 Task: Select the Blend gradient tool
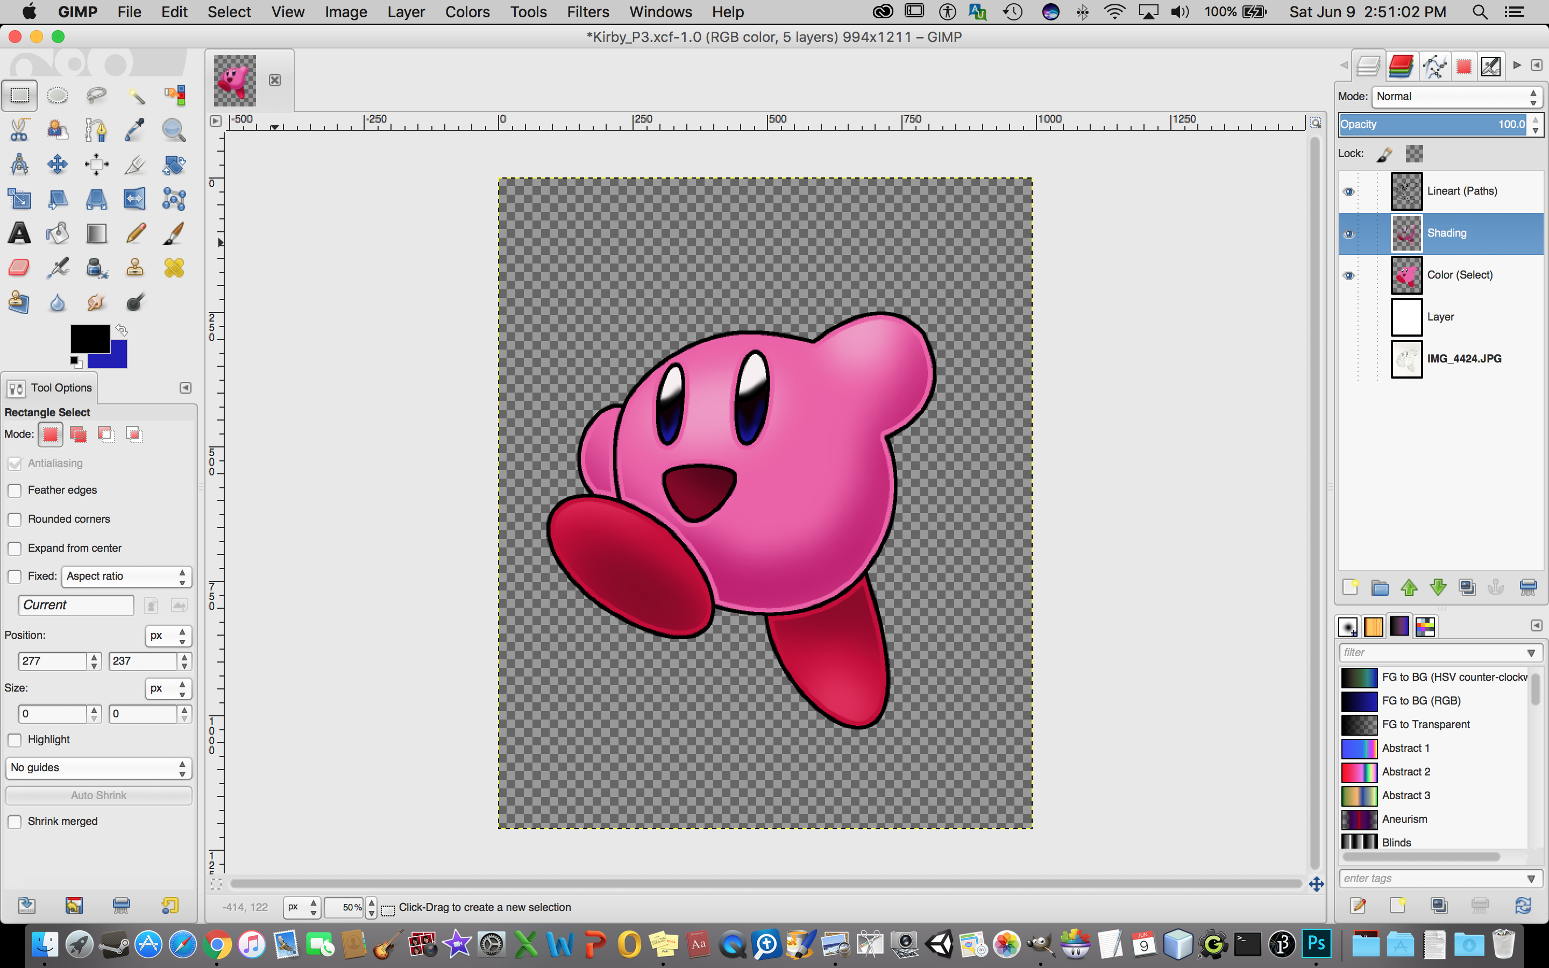96,233
